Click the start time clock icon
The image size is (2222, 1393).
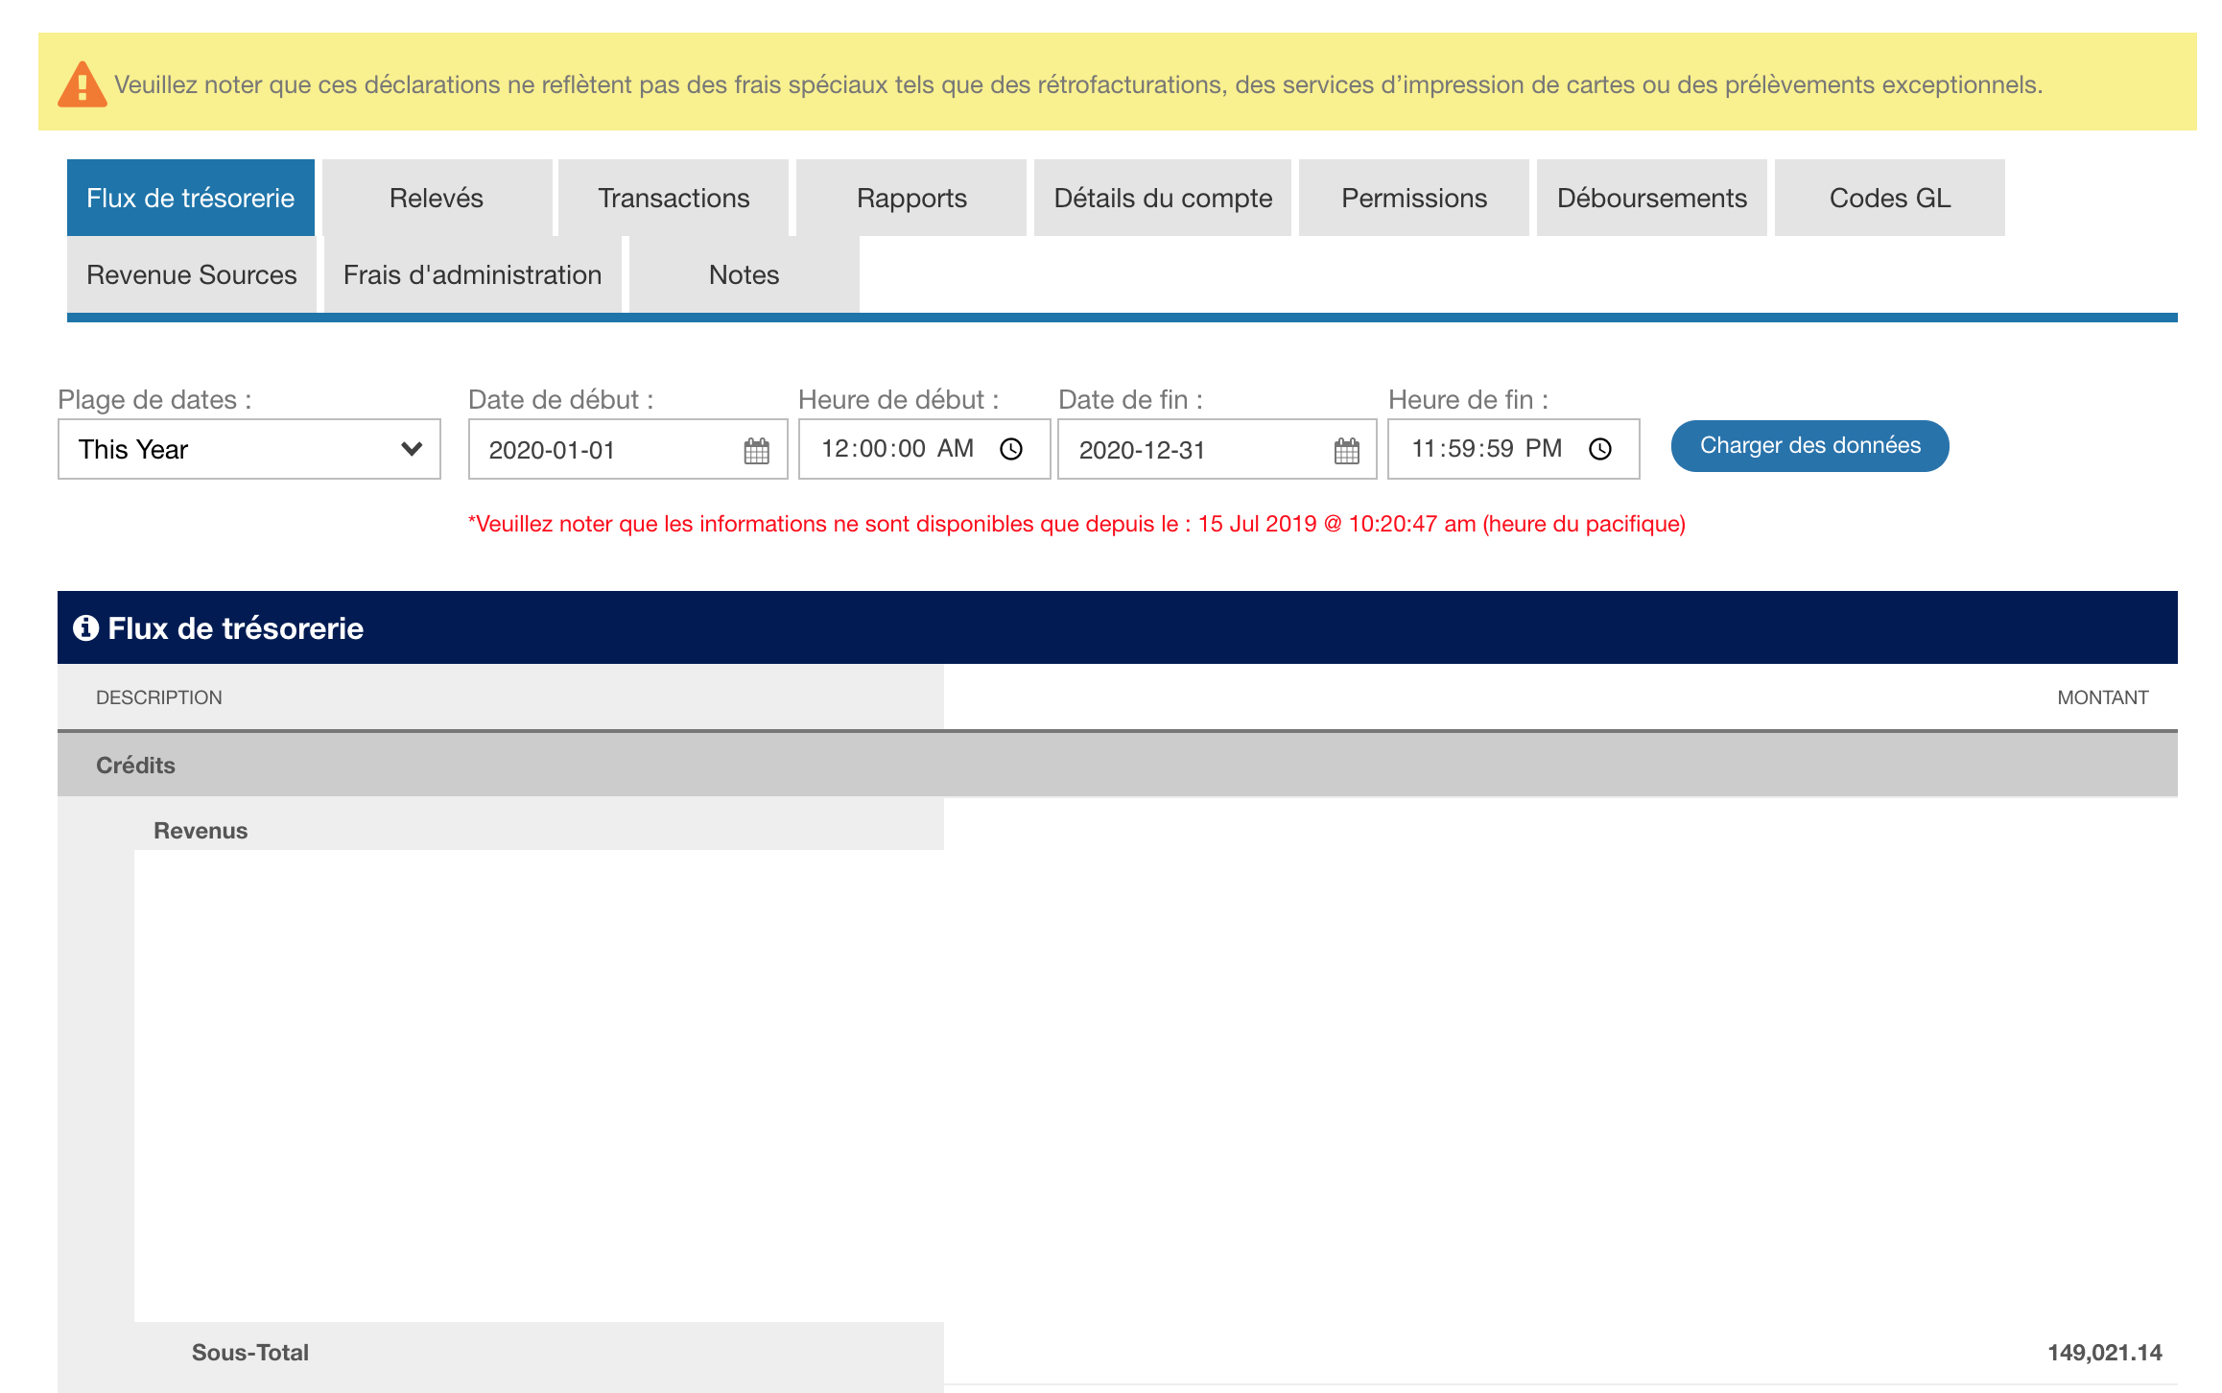pyautogui.click(x=1011, y=449)
